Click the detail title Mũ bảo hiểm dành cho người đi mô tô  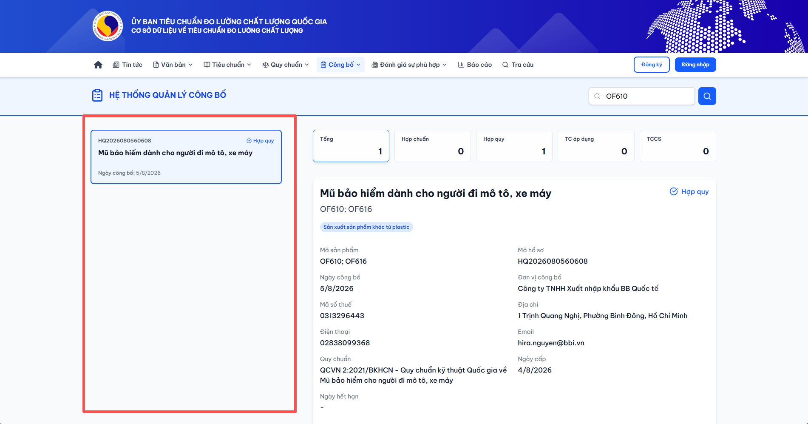coord(436,194)
